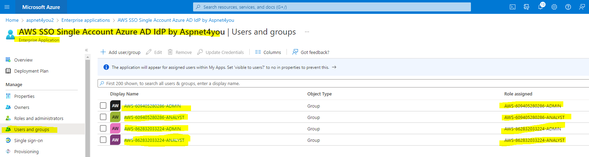Image resolution: width=589 pixels, height=157 pixels.
Task: Select the checkbox for AWS-609405280286-ADMIN
Action: coord(103,105)
